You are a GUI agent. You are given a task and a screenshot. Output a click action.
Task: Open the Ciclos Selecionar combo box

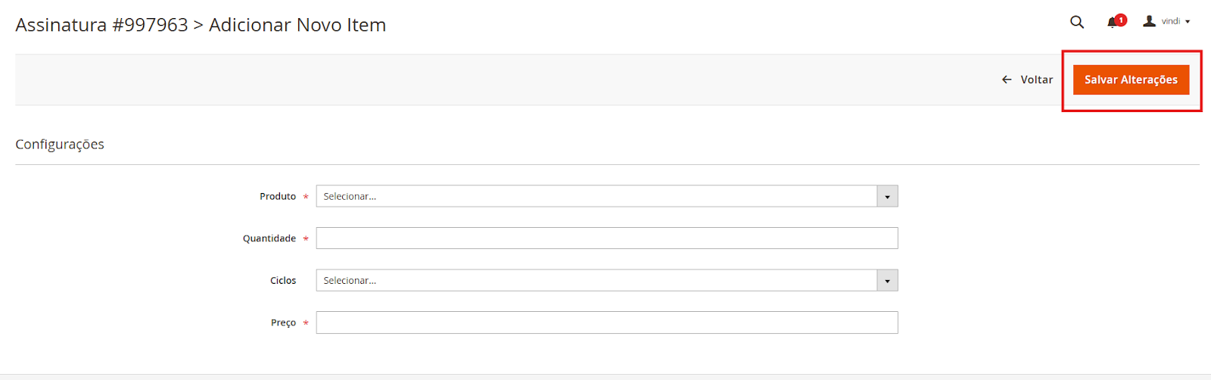click(596, 281)
